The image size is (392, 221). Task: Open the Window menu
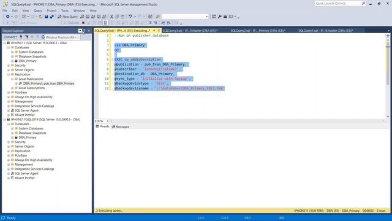pos(79,10)
